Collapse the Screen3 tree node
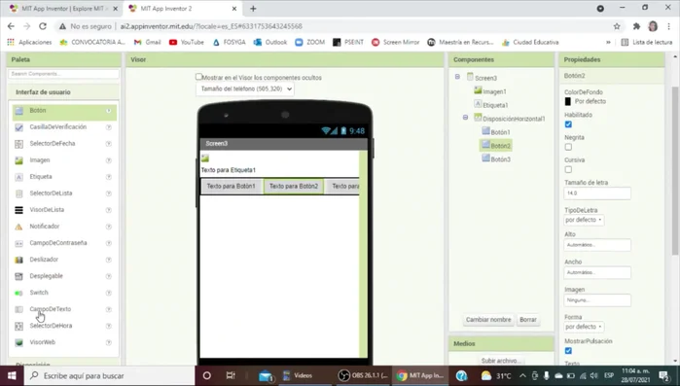 [457, 77]
